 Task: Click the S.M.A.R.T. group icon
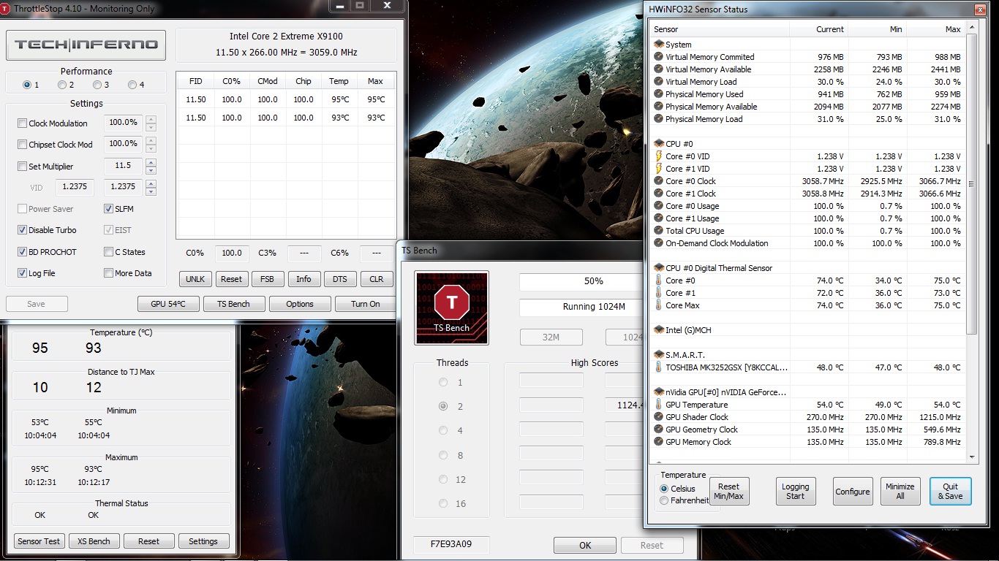click(x=659, y=355)
